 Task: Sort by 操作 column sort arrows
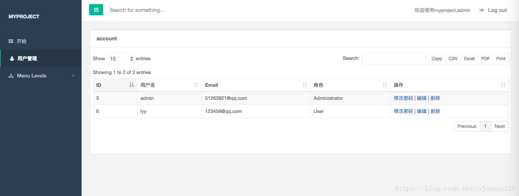[503, 85]
